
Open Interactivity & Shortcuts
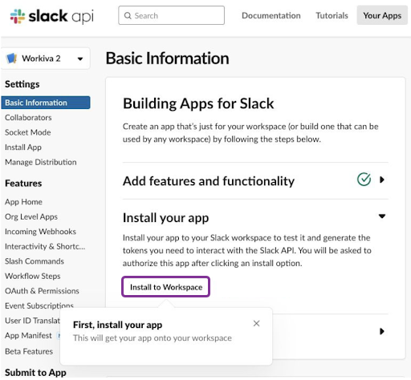click(45, 246)
